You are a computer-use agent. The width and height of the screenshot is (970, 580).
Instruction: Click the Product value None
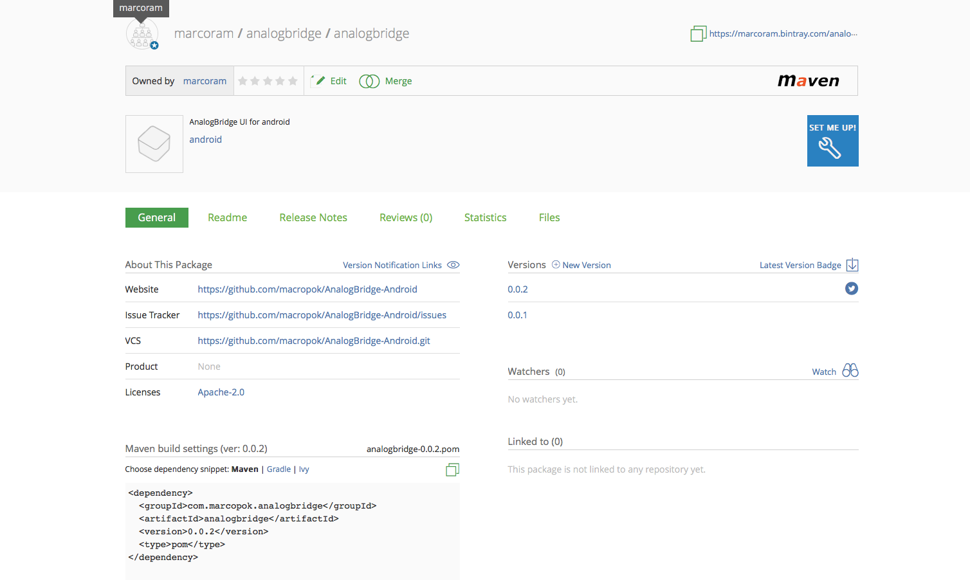[x=209, y=367]
